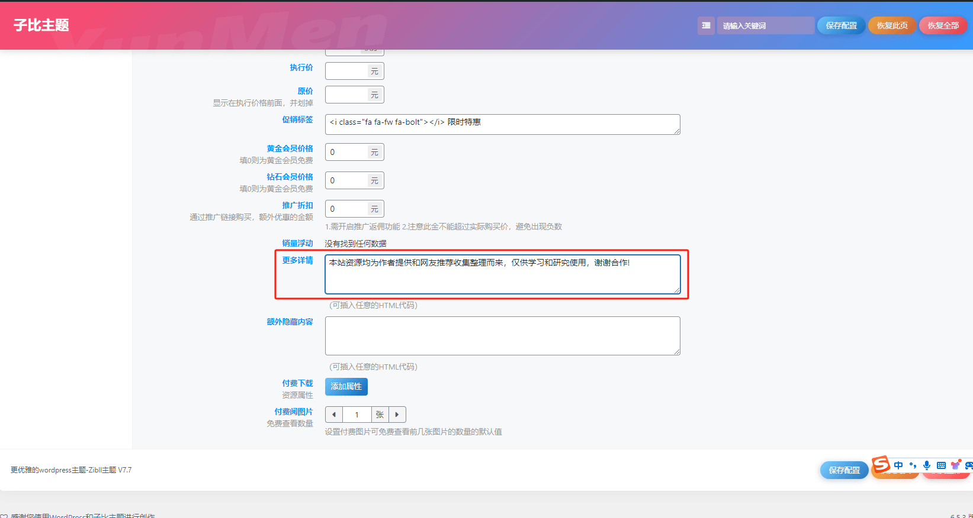Screen dimensions: 973x518
Task: Focus the 请输入关键词 search field
Action: point(765,25)
